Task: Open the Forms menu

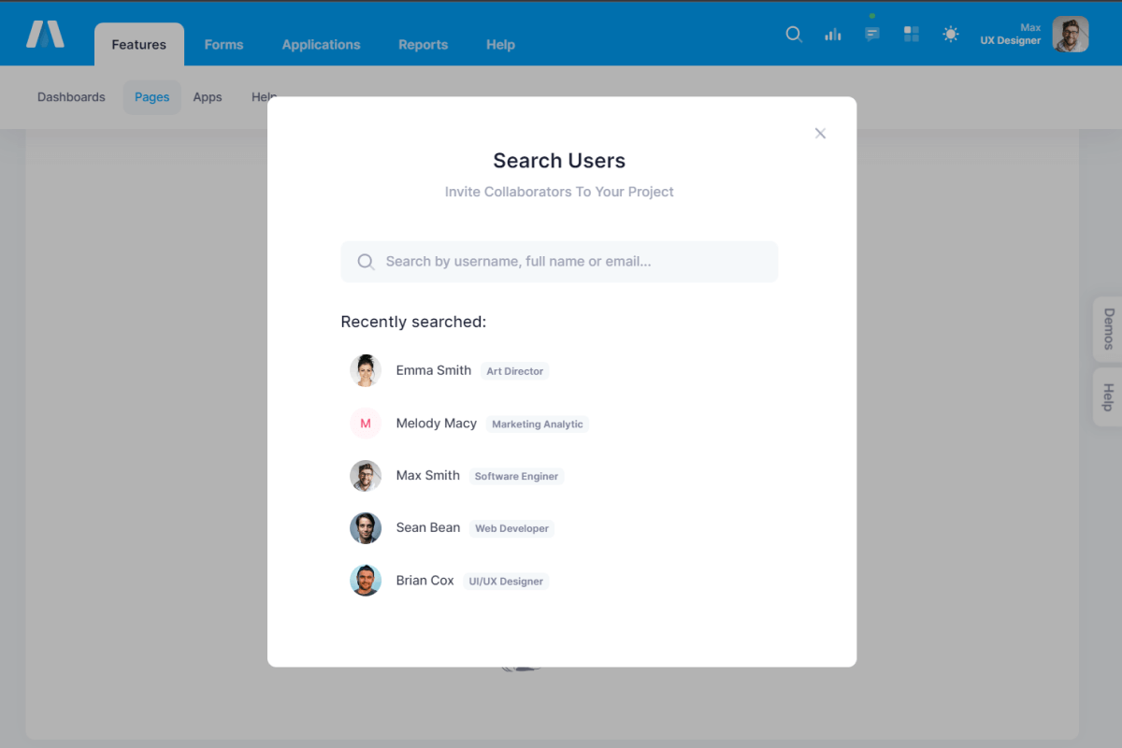Action: pyautogui.click(x=223, y=45)
